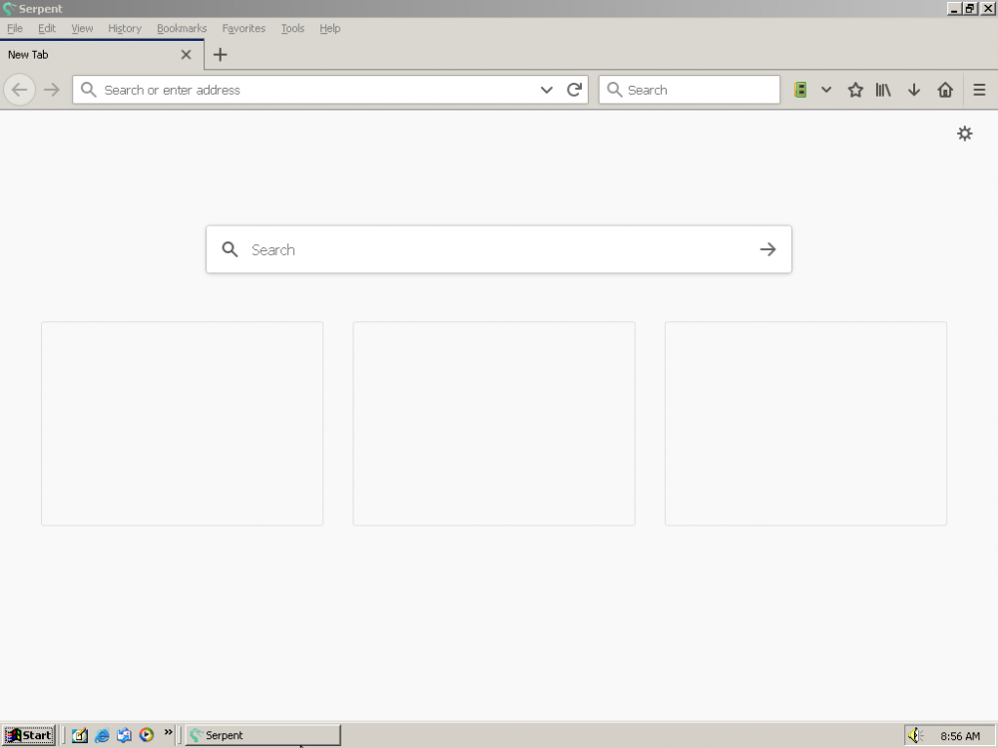Expand dropdown arrow beside extension icon
The width and height of the screenshot is (998, 748).
[826, 90]
